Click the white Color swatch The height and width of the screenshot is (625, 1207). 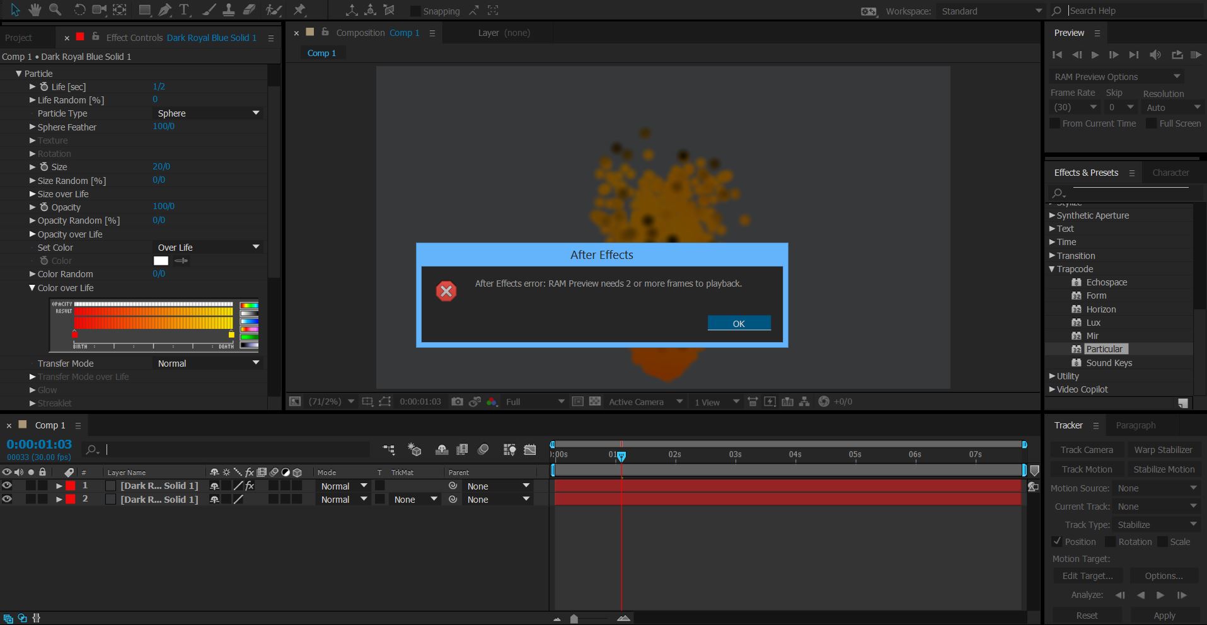click(x=161, y=261)
